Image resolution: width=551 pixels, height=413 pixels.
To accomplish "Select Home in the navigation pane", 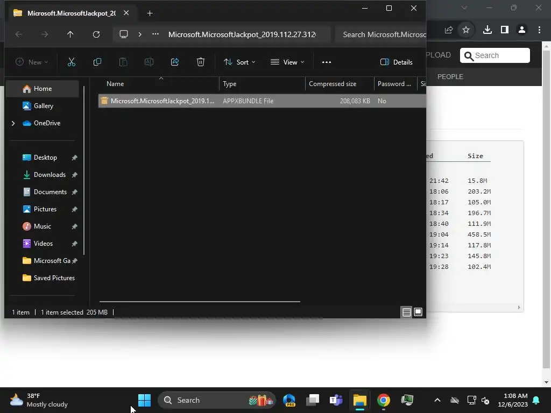I will [43, 89].
